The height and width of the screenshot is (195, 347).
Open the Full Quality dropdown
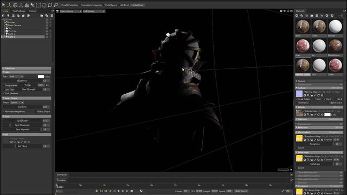click(94, 11)
